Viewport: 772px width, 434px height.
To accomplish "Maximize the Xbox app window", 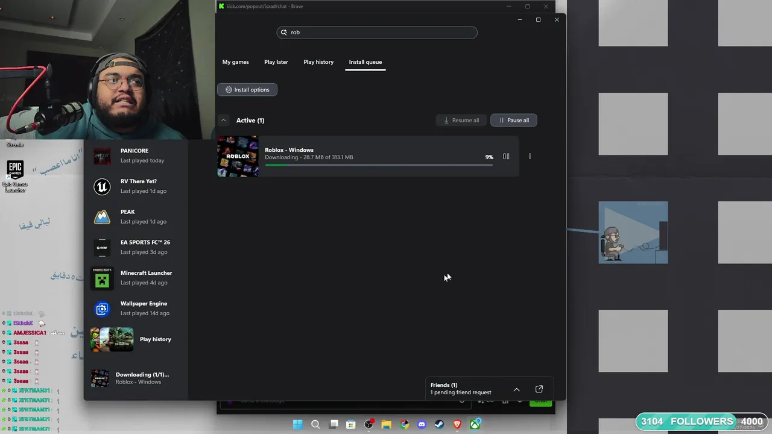I will click(538, 20).
